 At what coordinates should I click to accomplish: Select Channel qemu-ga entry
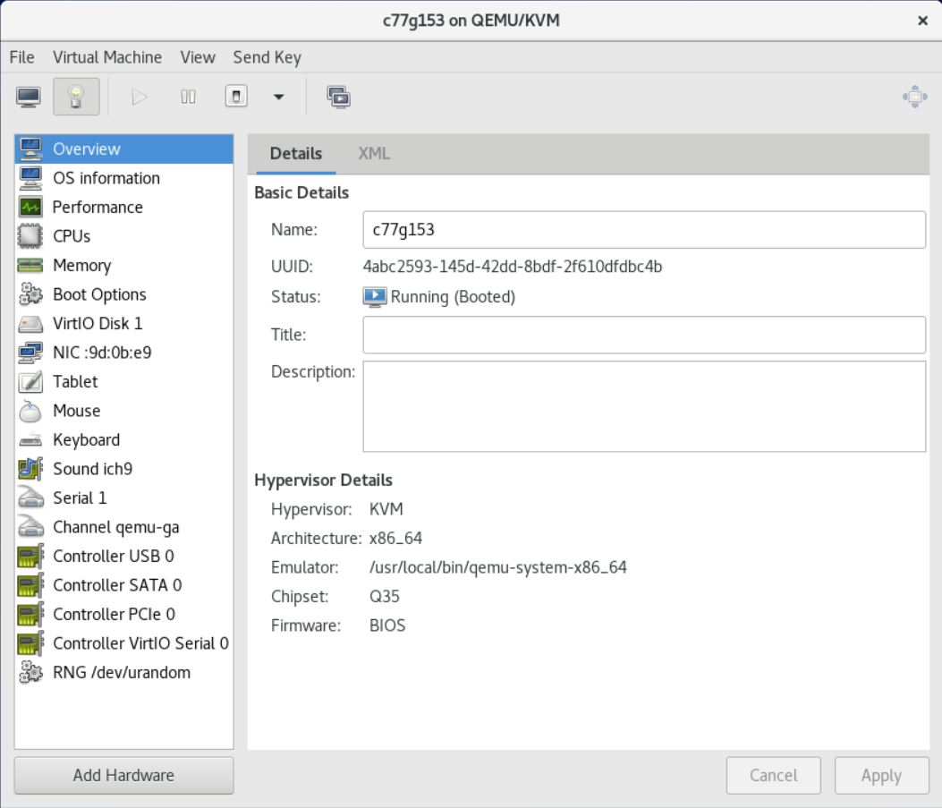point(123,527)
